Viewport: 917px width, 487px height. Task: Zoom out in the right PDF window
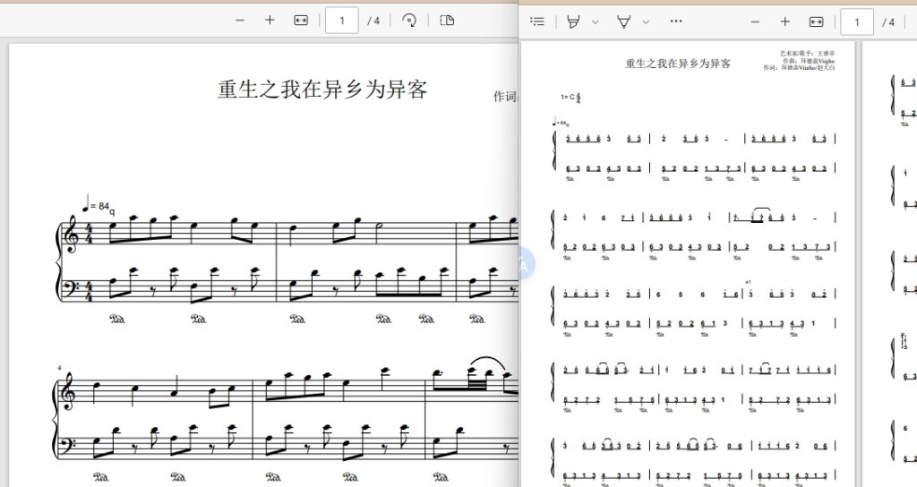[755, 21]
